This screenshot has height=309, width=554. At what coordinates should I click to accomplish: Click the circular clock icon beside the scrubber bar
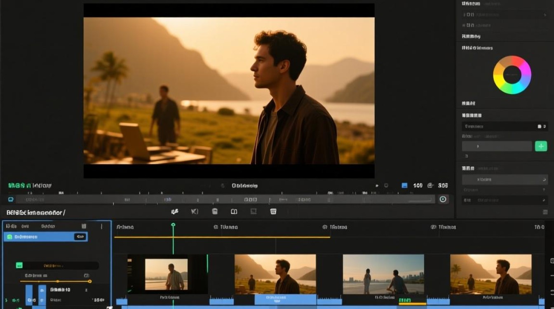coord(443,199)
